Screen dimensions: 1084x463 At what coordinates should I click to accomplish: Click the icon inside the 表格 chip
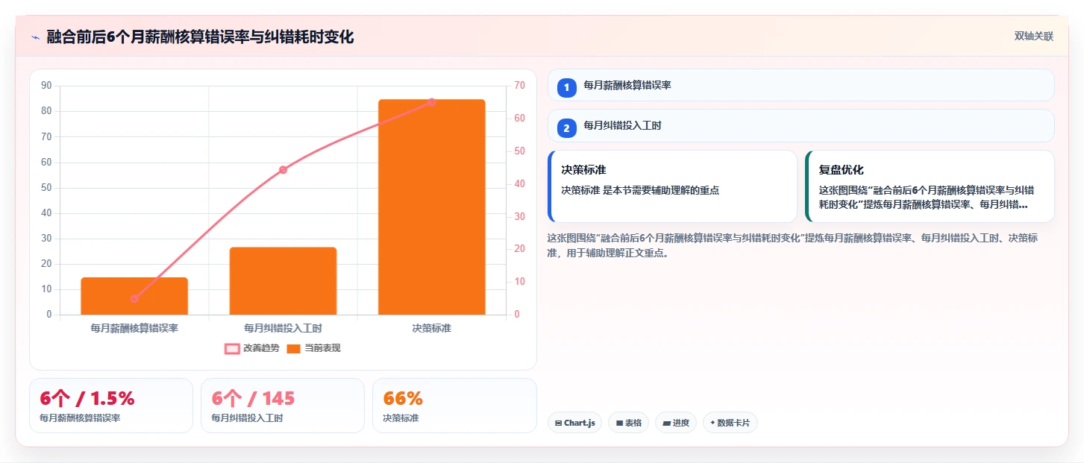pos(619,423)
